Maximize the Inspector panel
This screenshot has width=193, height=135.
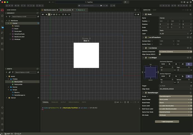pos(187,10)
